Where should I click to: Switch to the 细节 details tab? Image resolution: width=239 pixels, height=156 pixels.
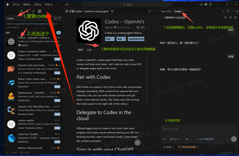pyautogui.click(x=80, y=50)
